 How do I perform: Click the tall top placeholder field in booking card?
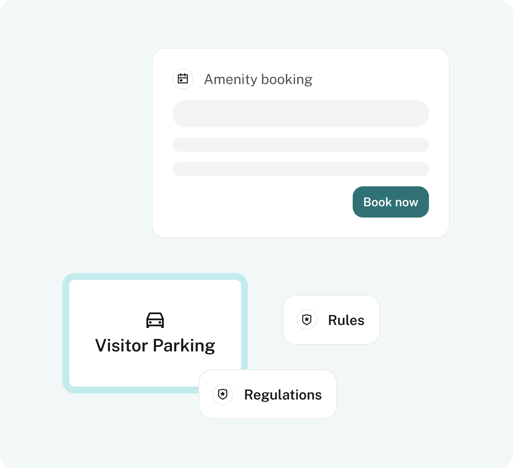[301, 114]
